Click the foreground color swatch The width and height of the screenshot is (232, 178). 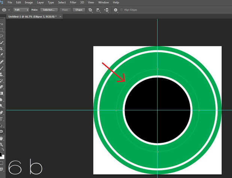[1, 154]
